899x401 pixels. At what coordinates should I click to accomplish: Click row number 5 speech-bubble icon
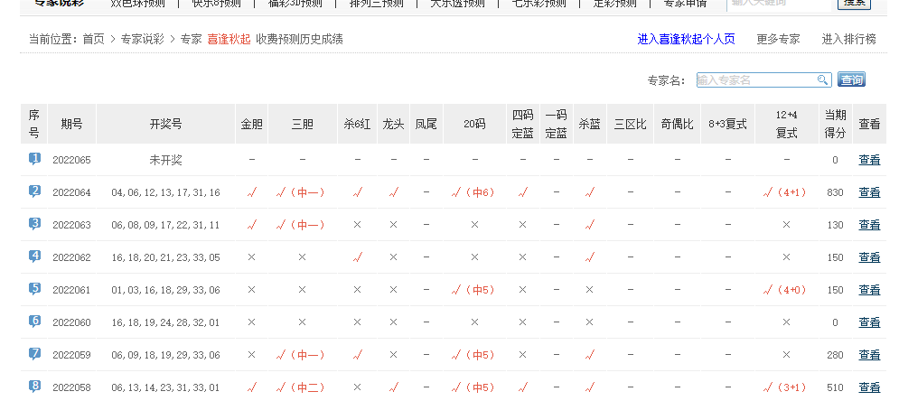click(34, 289)
